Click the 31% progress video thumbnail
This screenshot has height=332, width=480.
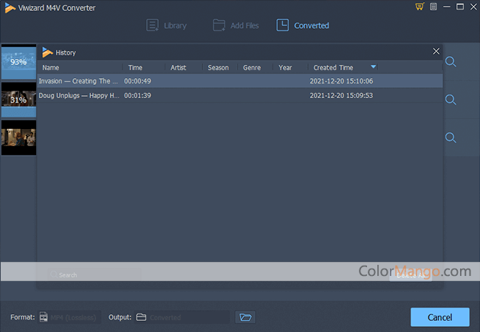click(18, 100)
